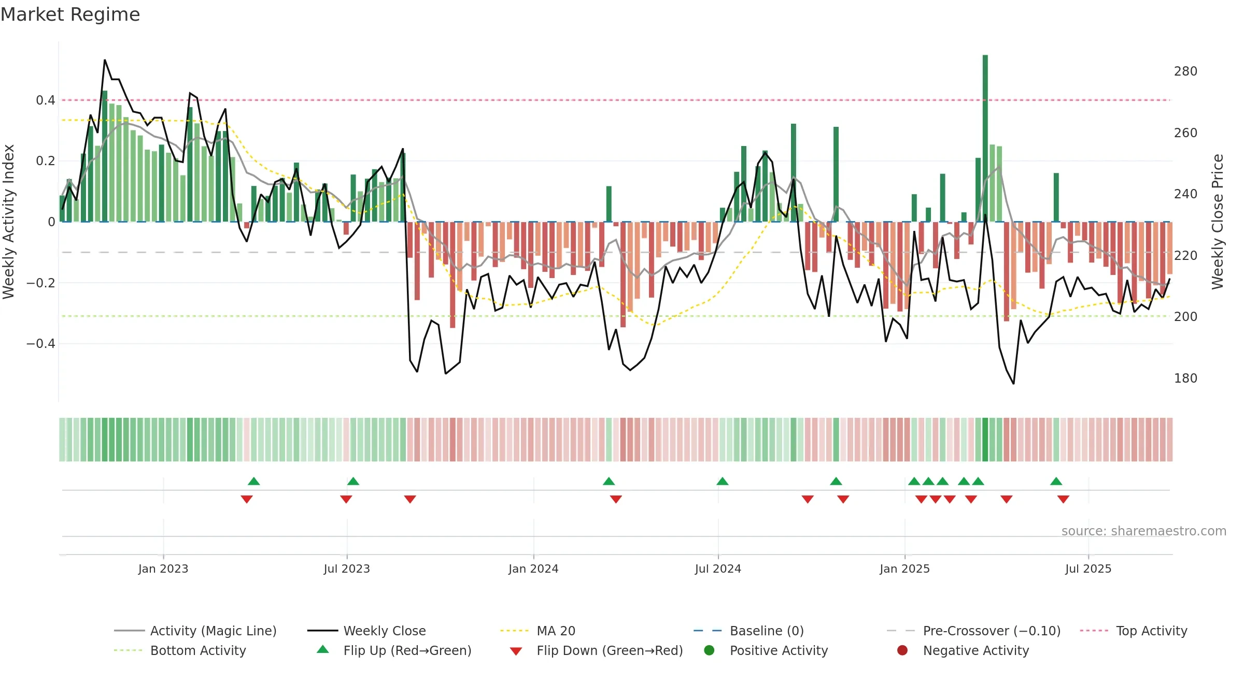Viewport: 1244px width, 699px height.
Task: Toggle the Top Activity legend entry
Action: click(x=1134, y=631)
